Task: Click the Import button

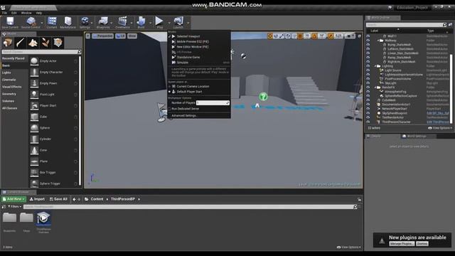Action: (37, 199)
